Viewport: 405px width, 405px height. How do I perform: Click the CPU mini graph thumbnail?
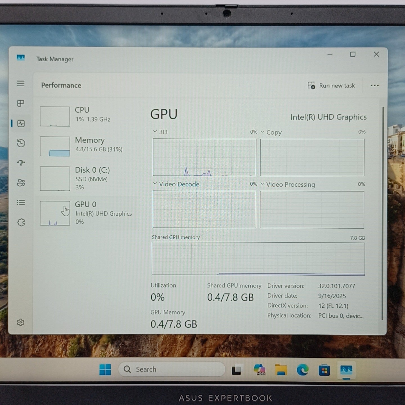pyautogui.click(x=55, y=116)
